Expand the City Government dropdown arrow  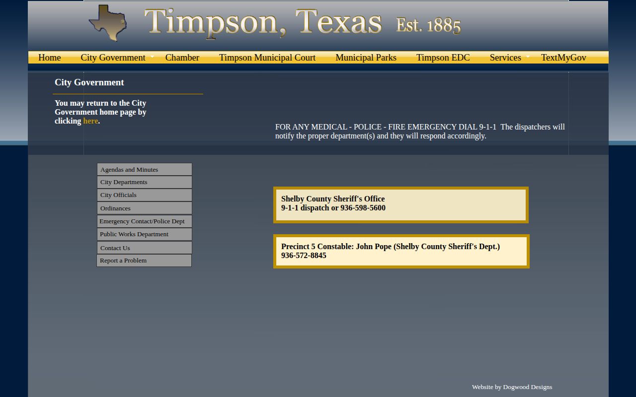(x=152, y=57)
